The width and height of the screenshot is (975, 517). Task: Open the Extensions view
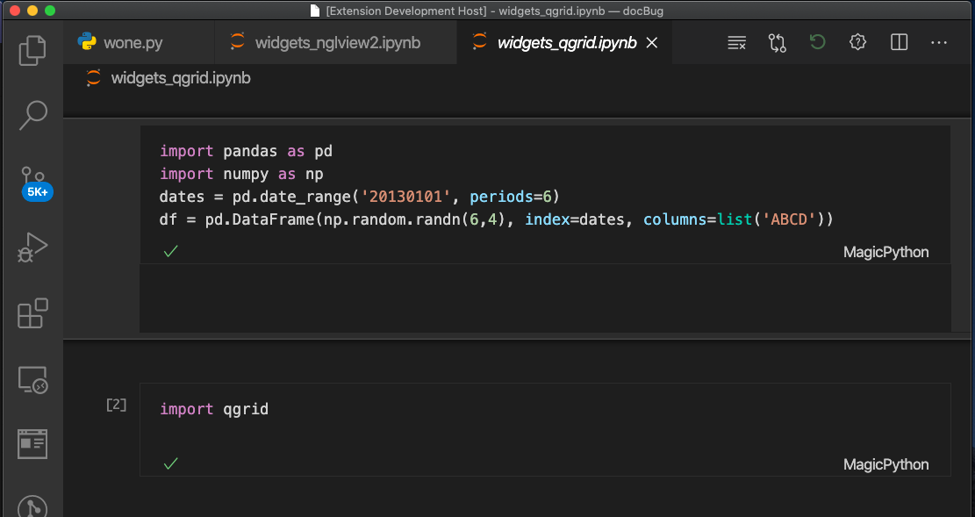[x=32, y=313]
